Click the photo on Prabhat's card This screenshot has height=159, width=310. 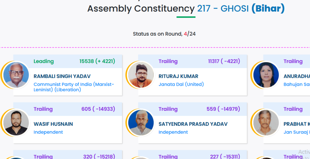266,123
